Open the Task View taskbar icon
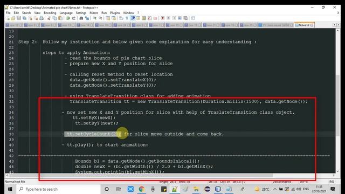This screenshot has width=345, height=194. [x=119, y=189]
